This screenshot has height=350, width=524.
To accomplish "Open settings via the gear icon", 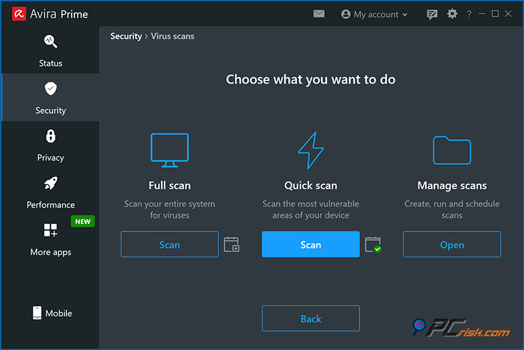I will pos(452,14).
